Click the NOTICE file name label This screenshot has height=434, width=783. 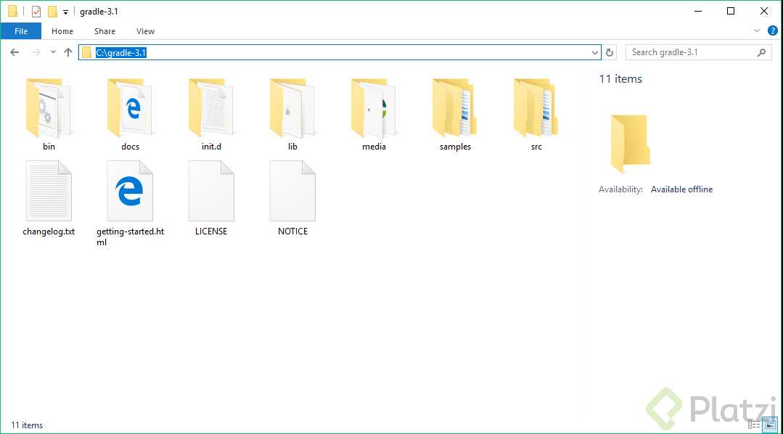(292, 232)
